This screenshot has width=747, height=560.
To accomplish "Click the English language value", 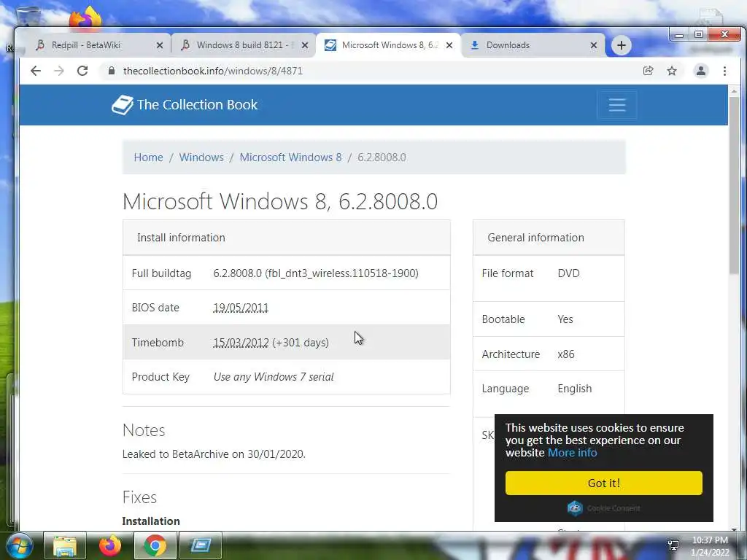I will point(575,389).
